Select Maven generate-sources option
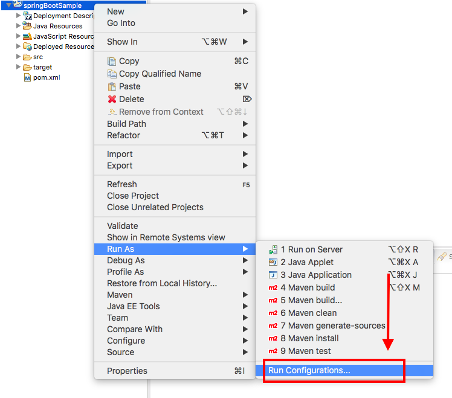Screen dimensions: 452x398 tap(332, 326)
